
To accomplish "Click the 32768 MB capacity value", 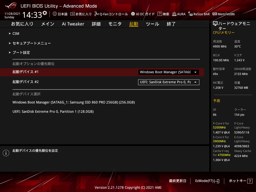I will pyautogui.click(x=241, y=88).
